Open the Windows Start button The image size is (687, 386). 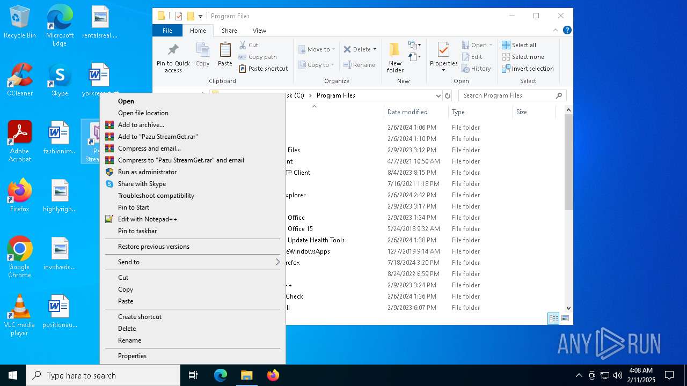point(13,375)
